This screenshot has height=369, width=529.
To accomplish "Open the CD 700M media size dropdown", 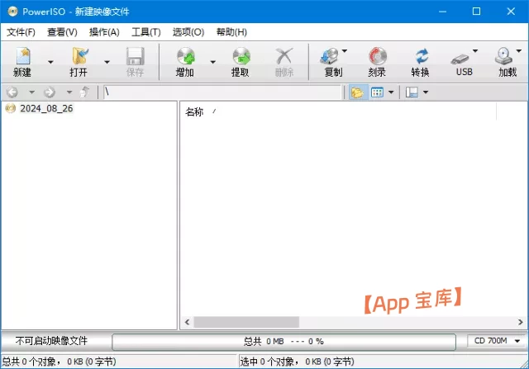I will [x=498, y=341].
